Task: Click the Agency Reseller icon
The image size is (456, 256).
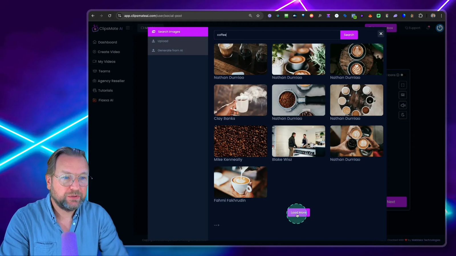Action: click(94, 81)
